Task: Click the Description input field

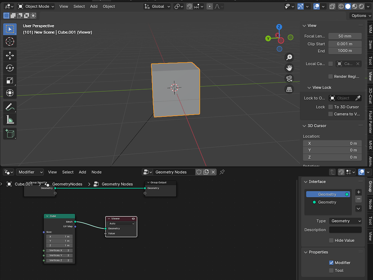Action: pos(345,230)
